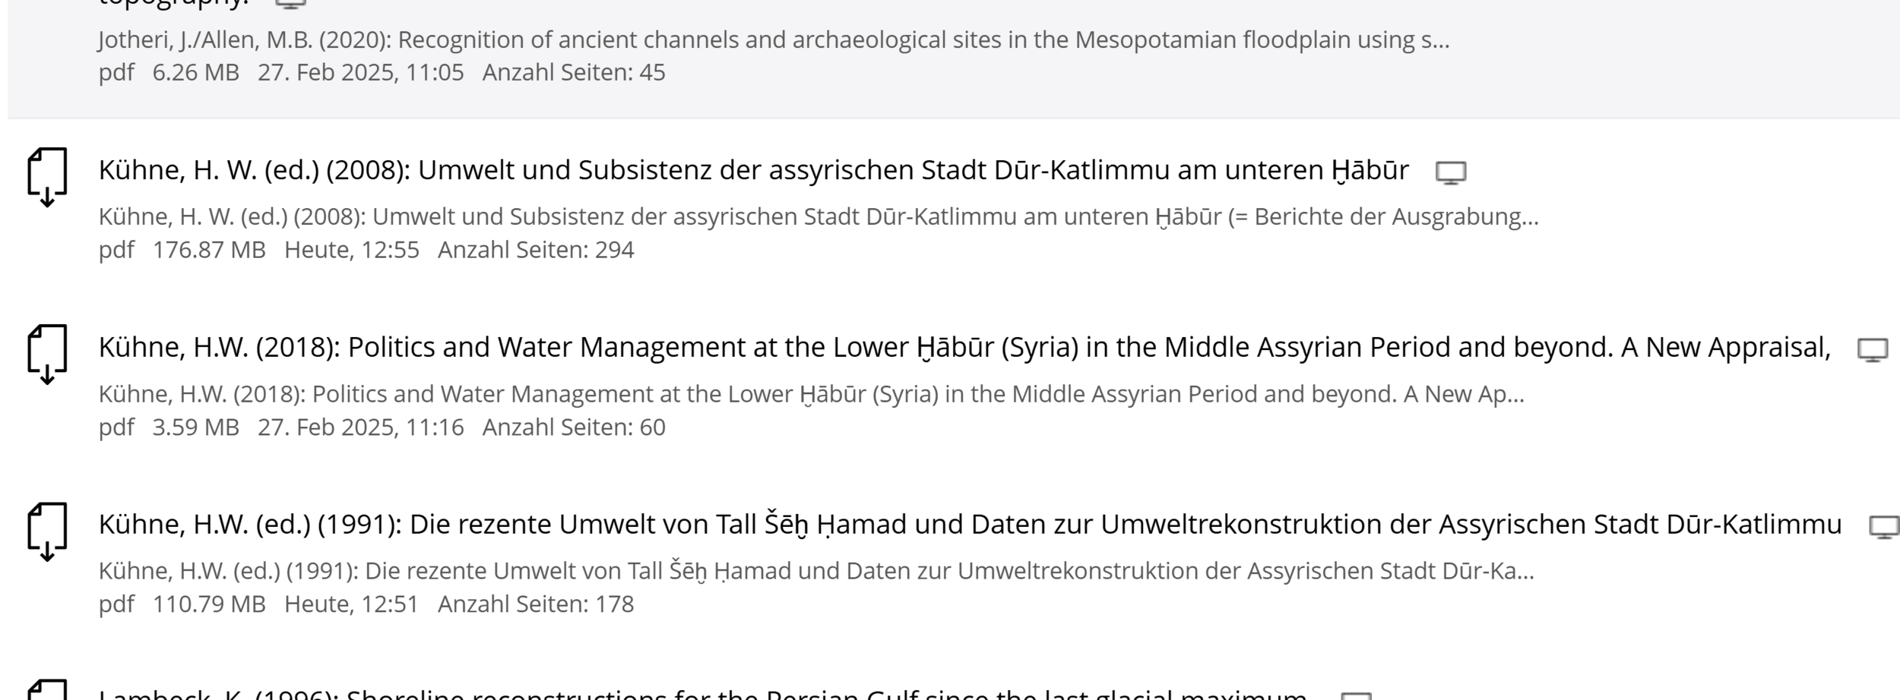Click 'Anzahl Seiten: 60' text
Image resolution: width=1900 pixels, height=700 pixels.
tap(574, 427)
